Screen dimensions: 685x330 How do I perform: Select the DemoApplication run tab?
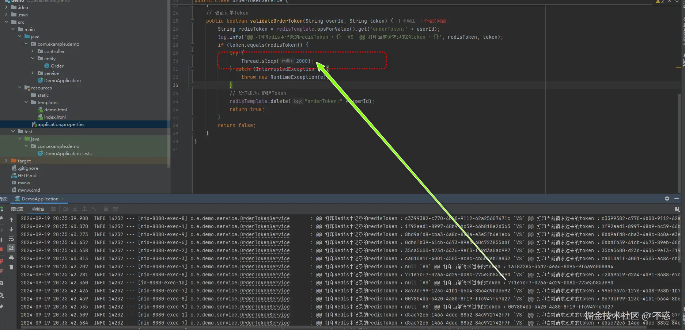click(39, 199)
